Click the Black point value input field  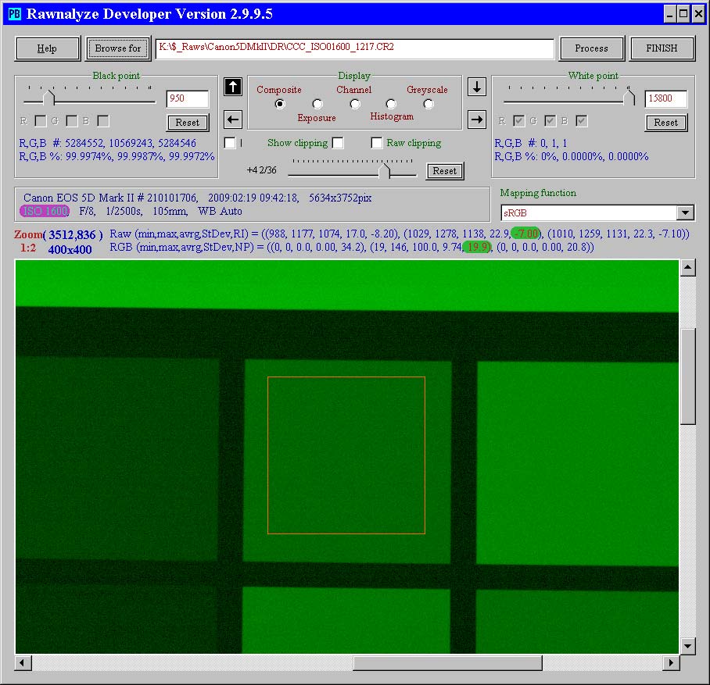point(188,99)
